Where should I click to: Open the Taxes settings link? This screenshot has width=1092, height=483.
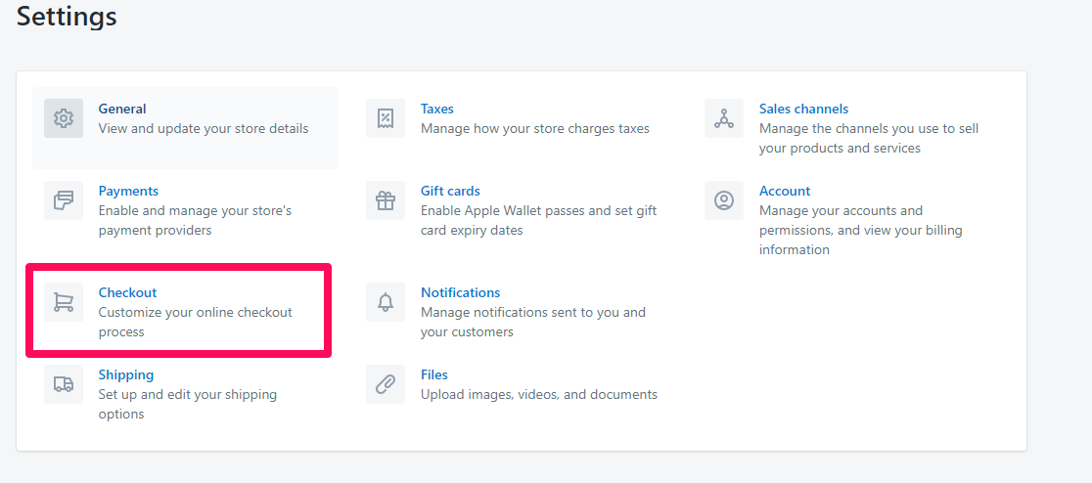(x=436, y=109)
